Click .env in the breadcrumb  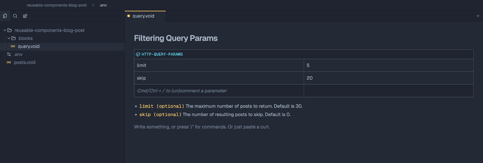pyautogui.click(x=103, y=5)
